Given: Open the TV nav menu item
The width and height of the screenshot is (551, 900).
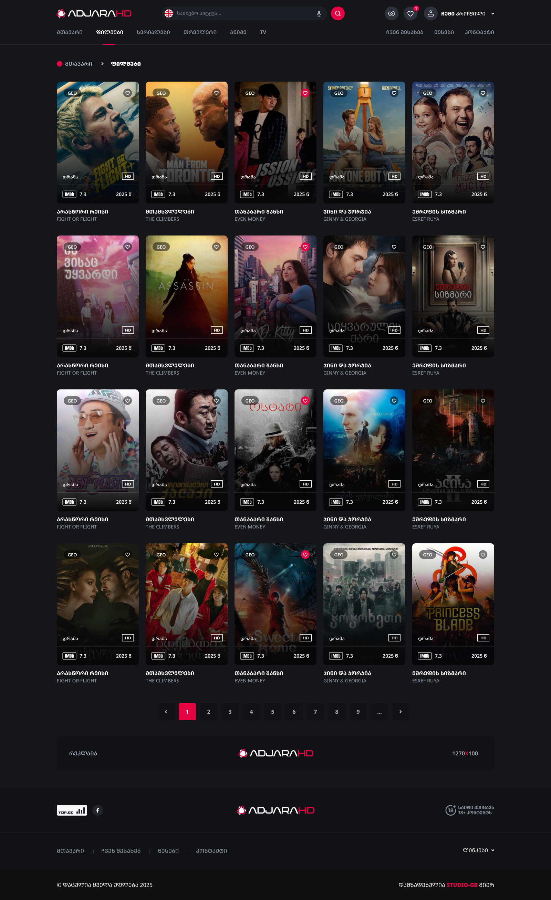Looking at the screenshot, I should pos(263,32).
